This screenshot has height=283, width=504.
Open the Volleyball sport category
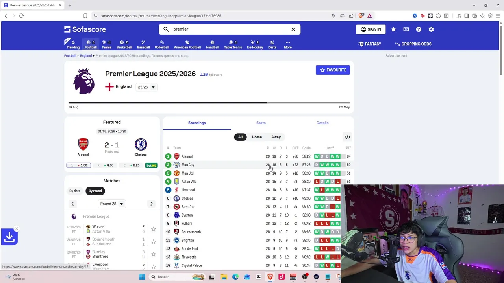click(162, 44)
